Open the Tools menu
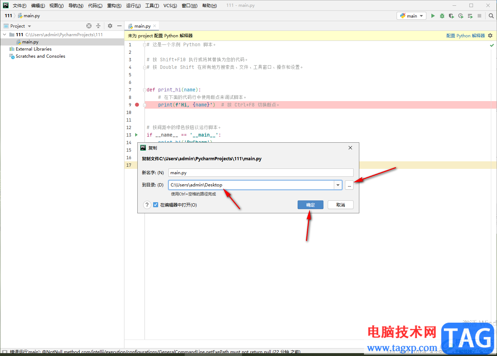 [x=152, y=5]
